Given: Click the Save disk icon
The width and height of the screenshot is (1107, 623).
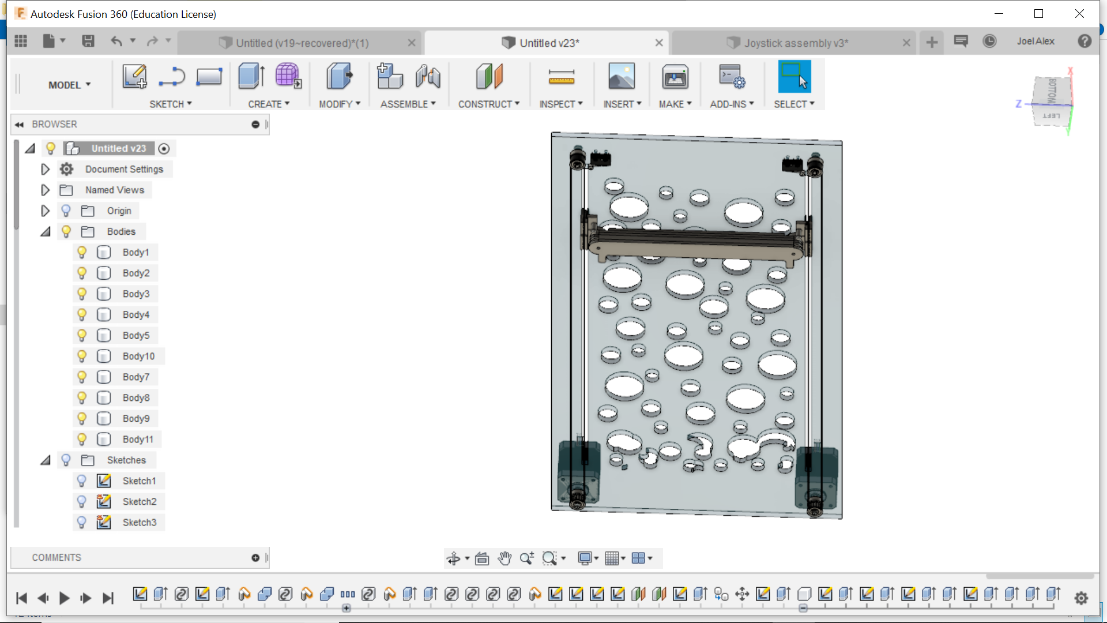Looking at the screenshot, I should pos(88,41).
